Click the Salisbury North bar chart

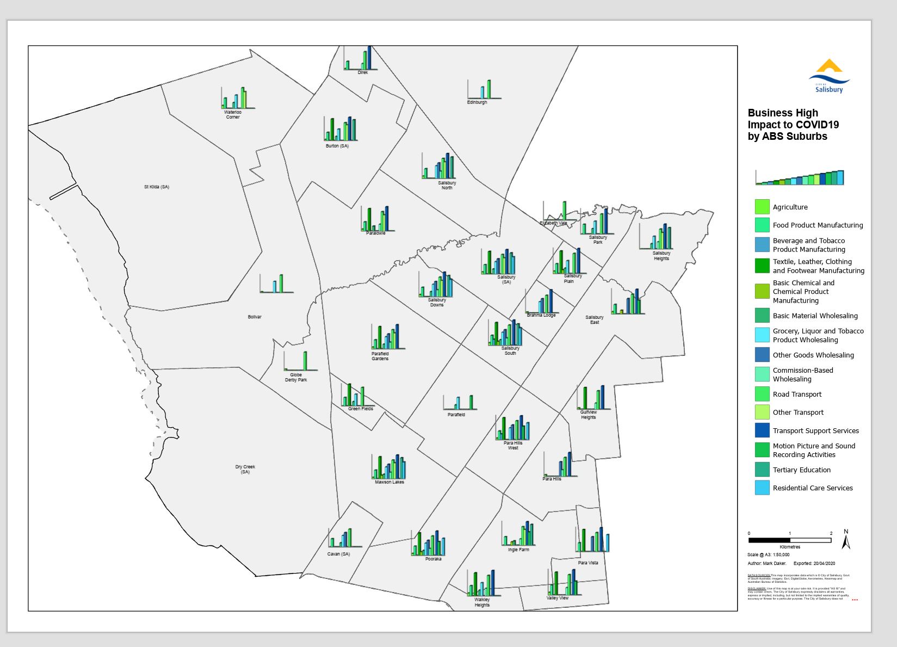[x=438, y=166]
